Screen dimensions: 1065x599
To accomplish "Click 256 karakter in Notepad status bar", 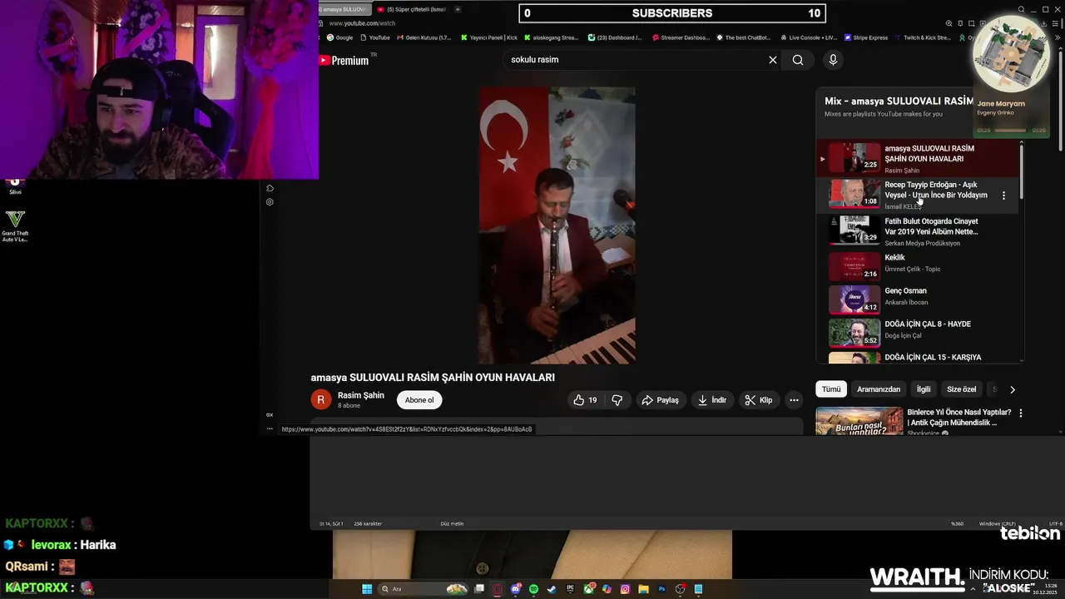I will (x=368, y=523).
